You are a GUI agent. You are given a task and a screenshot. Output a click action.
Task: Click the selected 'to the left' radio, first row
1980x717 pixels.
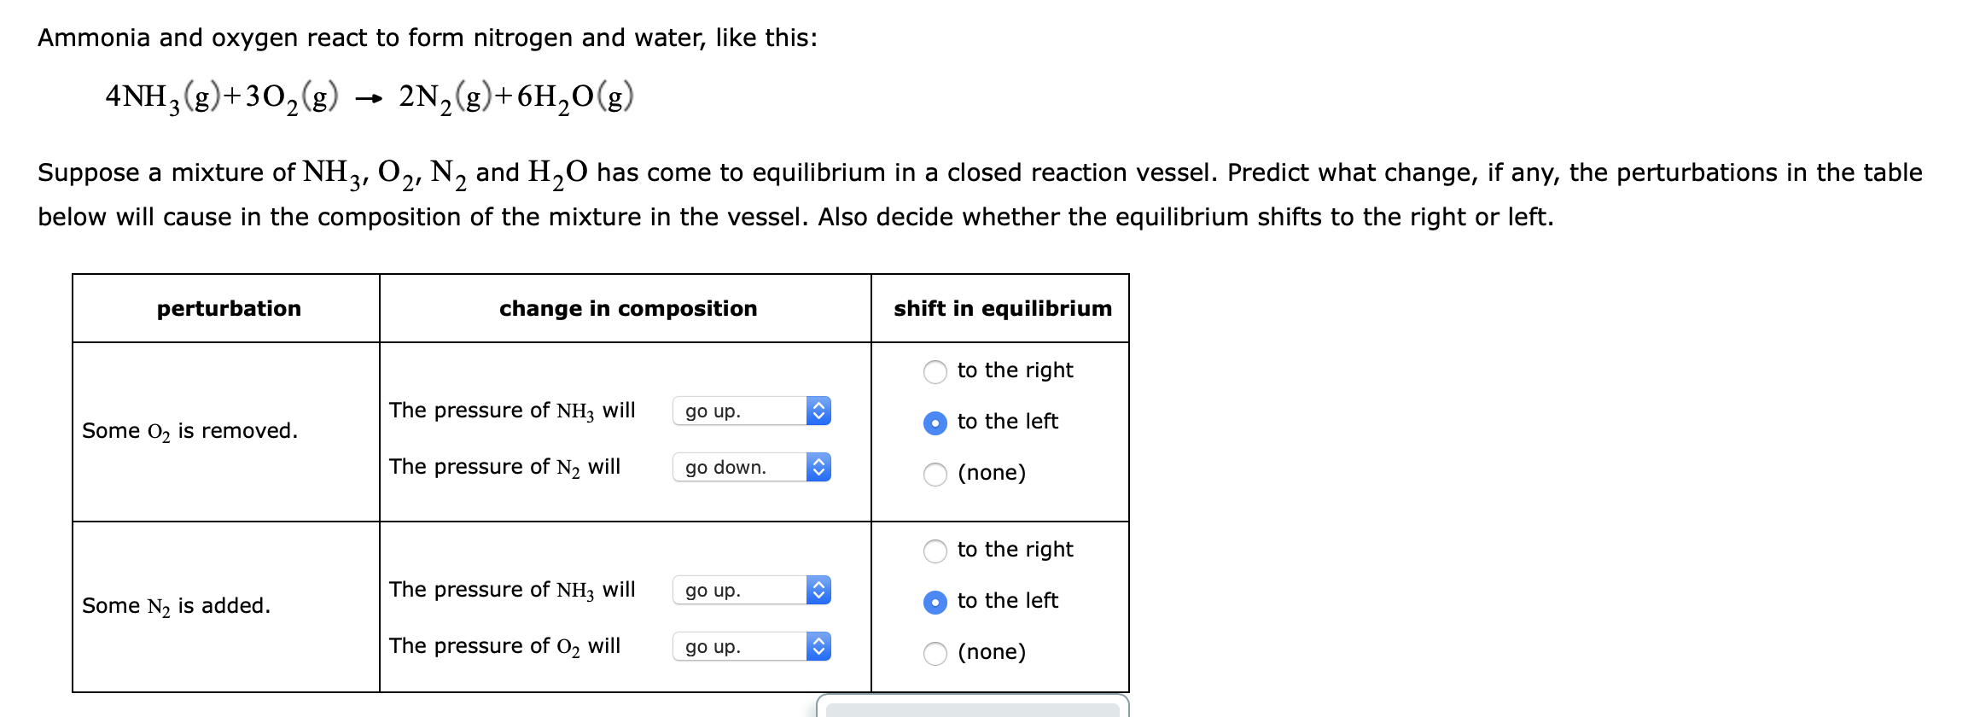click(935, 422)
